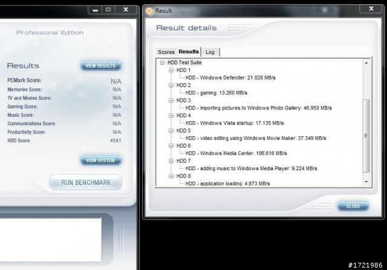Start the RUN BENCHMARK button
This screenshot has height=270, width=387.
[x=86, y=183]
